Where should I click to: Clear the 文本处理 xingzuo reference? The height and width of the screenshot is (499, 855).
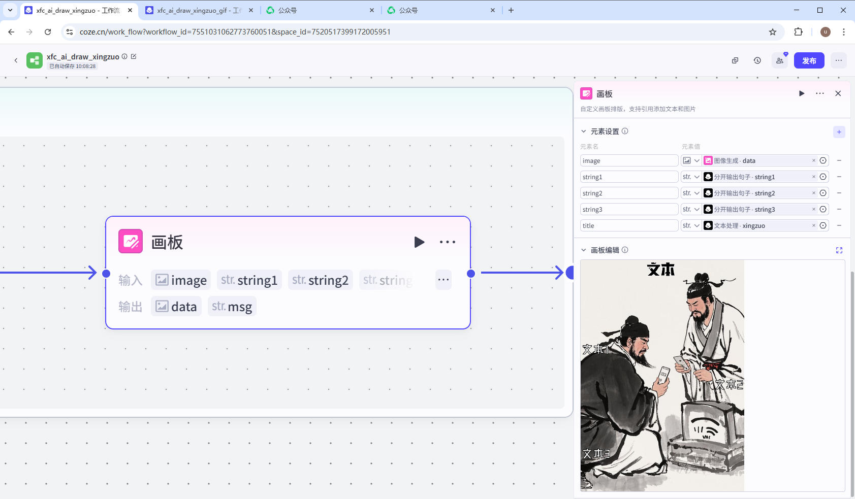click(x=814, y=225)
